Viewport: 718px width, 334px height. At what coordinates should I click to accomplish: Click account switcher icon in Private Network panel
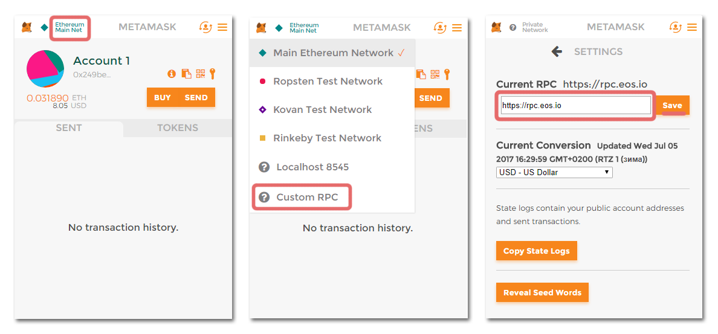click(675, 27)
